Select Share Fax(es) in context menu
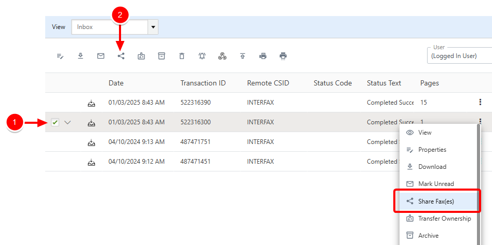Viewport: 492px width, 245px height. 436,201
